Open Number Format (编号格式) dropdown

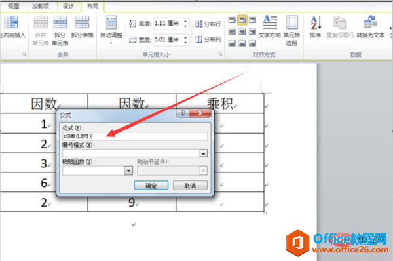[204, 153]
